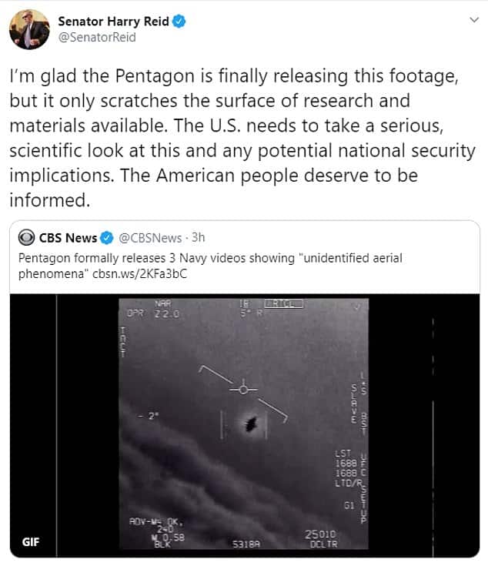Open the CBS News account name

click(x=68, y=238)
